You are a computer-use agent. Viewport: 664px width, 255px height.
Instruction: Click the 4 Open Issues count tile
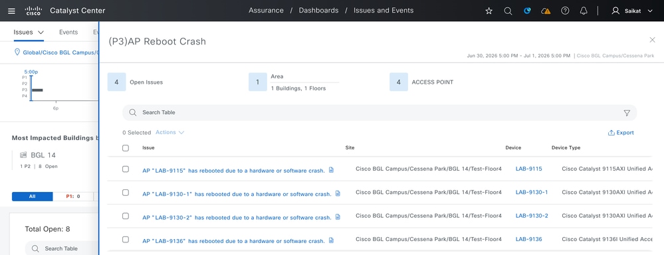116,82
